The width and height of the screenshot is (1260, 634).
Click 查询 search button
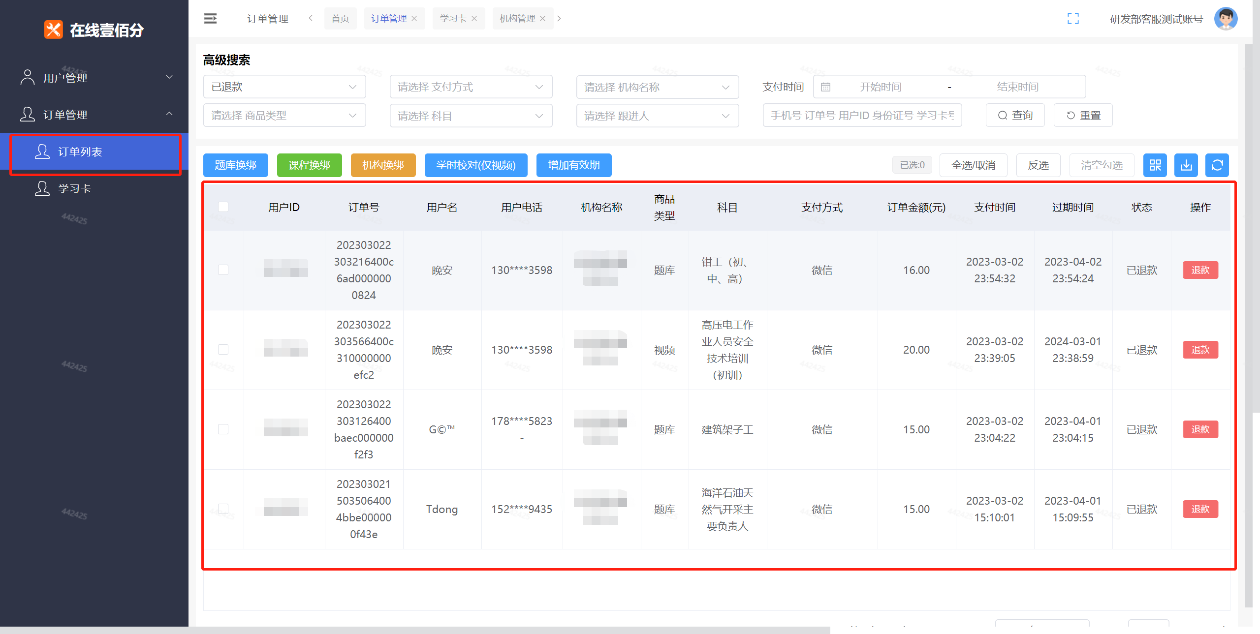(1015, 116)
